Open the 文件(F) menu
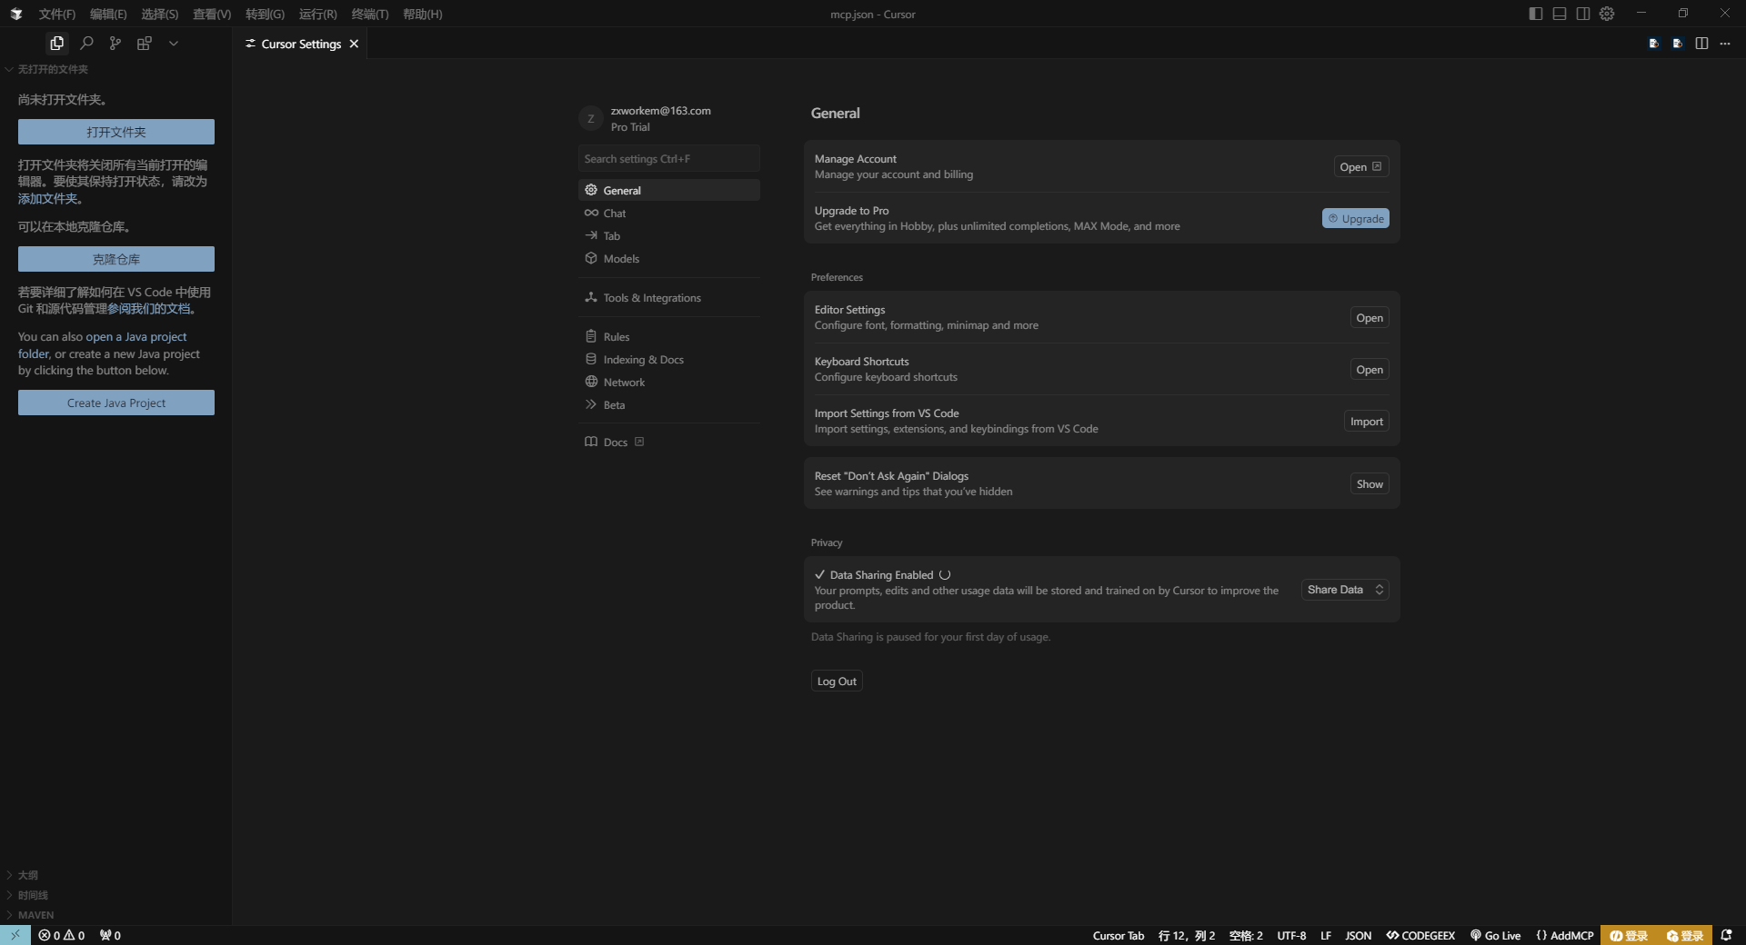Image resolution: width=1746 pixels, height=945 pixels. [x=57, y=14]
